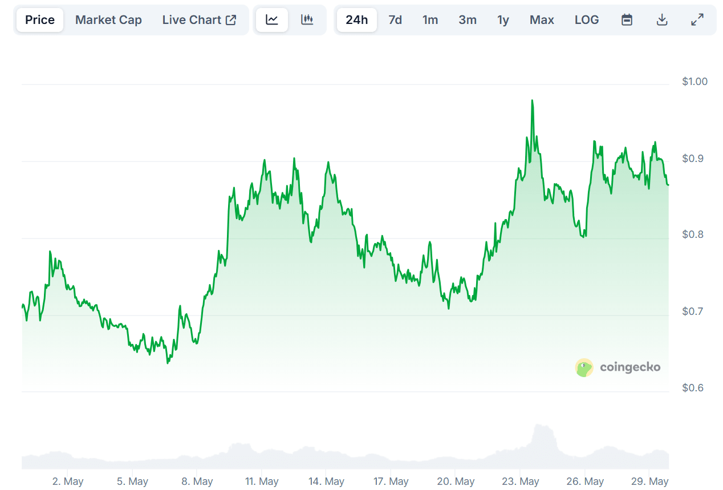Screen dimensions: 723x490
Task: Set time range to 1y
Action: coord(503,20)
